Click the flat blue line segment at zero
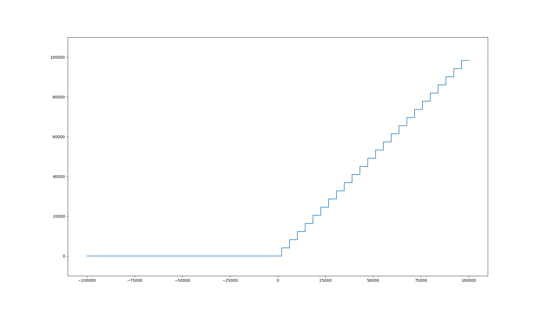Image resolution: width=542 pixels, height=310 pixels. [x=183, y=256]
